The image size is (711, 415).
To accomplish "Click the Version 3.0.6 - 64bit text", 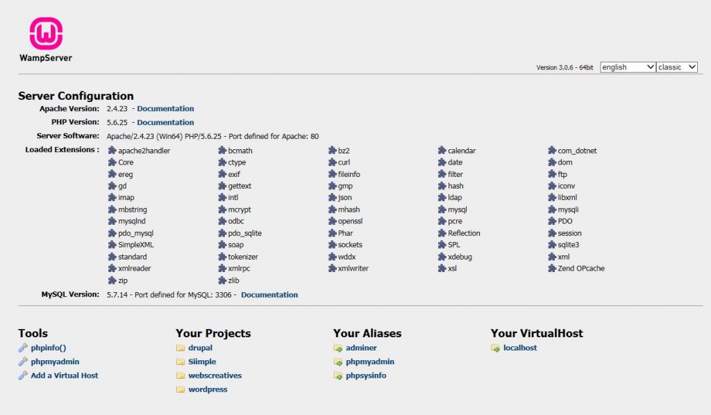I will pos(564,67).
